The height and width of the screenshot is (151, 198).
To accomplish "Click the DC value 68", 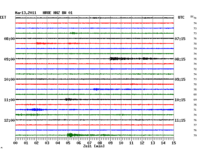I will click(195, 94).
